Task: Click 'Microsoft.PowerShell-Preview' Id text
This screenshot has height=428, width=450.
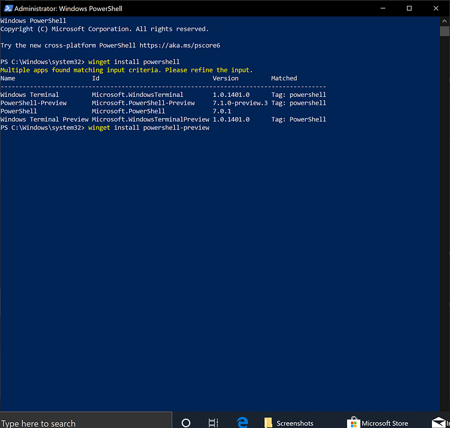Action: (x=143, y=103)
